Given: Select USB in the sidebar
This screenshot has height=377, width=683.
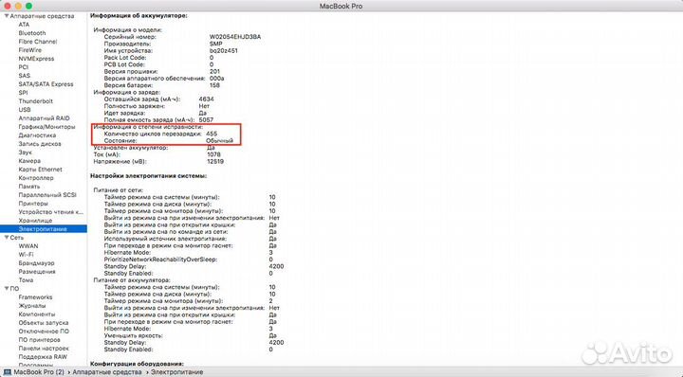Looking at the screenshot, I should coord(25,110).
